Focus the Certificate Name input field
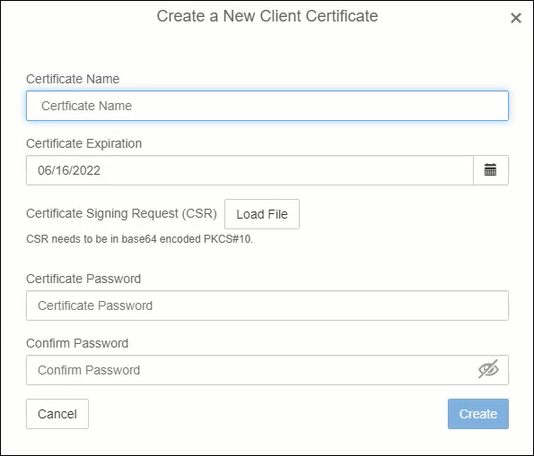534x456 pixels. click(x=267, y=106)
